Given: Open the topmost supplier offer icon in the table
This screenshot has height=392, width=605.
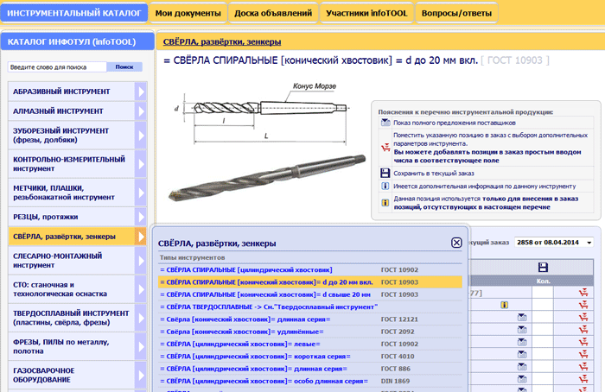Looking at the screenshot, I should tap(522, 318).
